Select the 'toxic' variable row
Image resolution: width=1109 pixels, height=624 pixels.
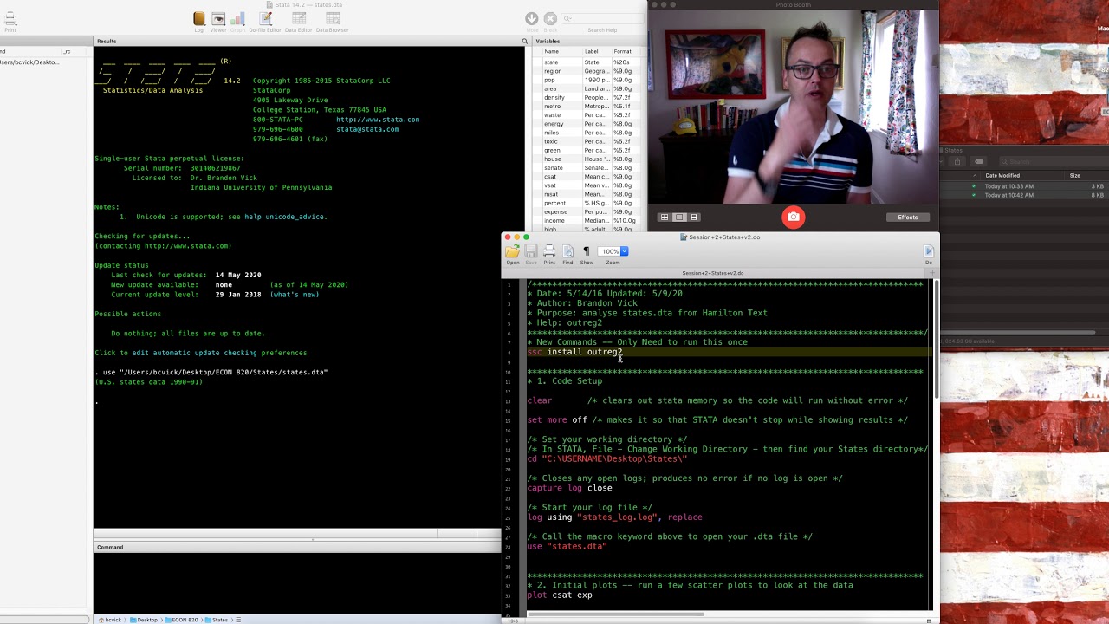589,141
